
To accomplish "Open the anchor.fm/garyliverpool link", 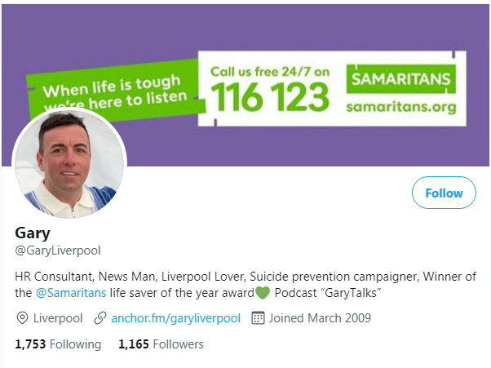I will (x=175, y=318).
